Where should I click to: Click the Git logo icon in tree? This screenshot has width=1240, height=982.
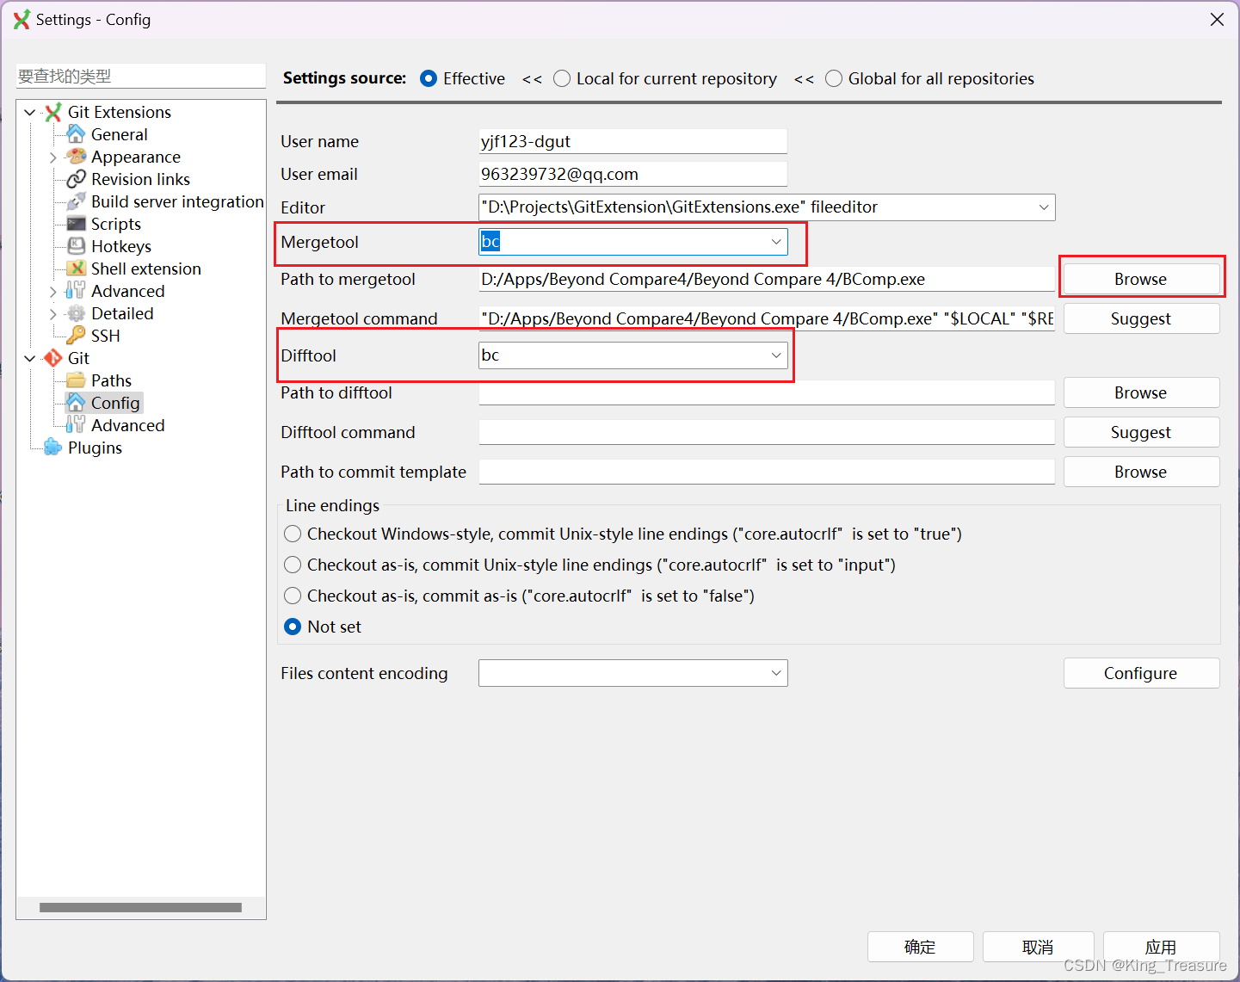coord(53,358)
